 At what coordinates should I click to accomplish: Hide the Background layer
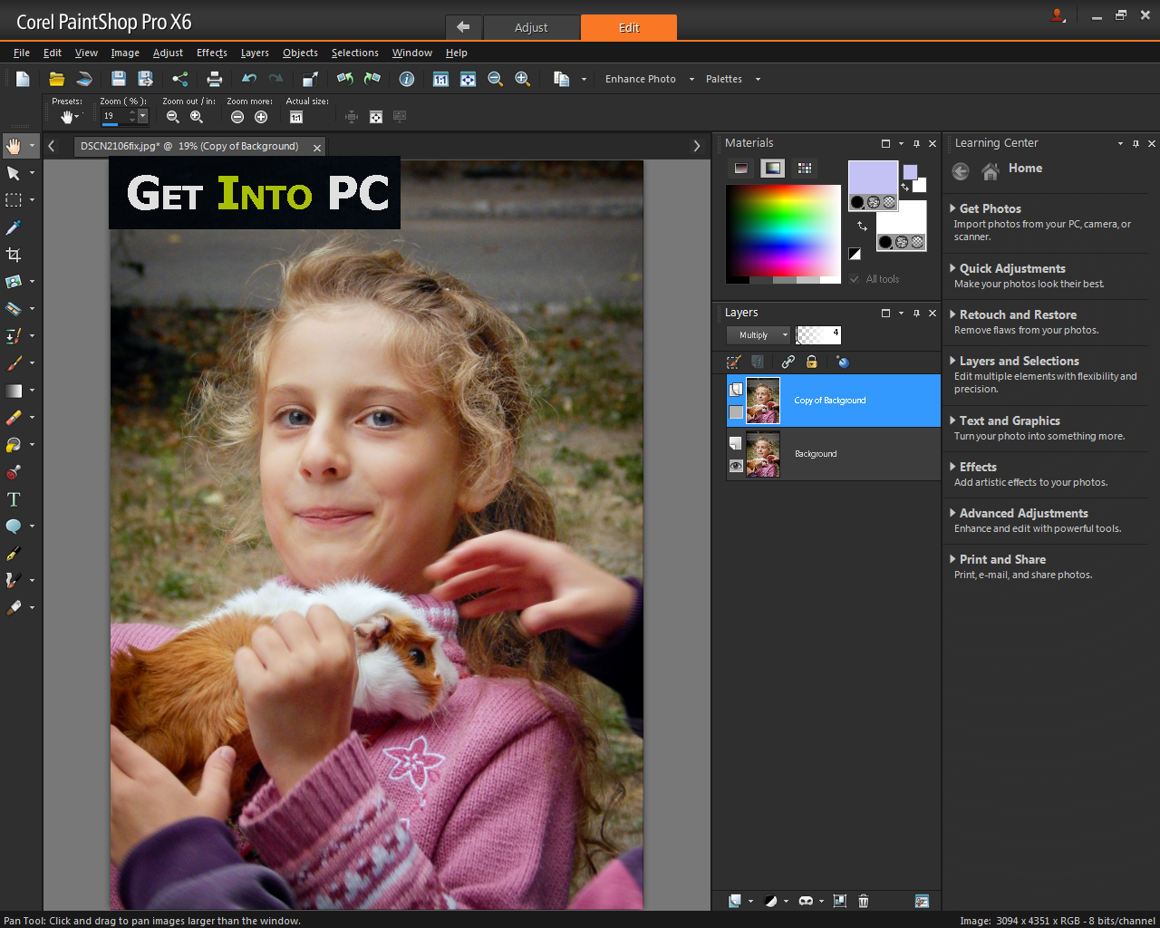coord(734,466)
